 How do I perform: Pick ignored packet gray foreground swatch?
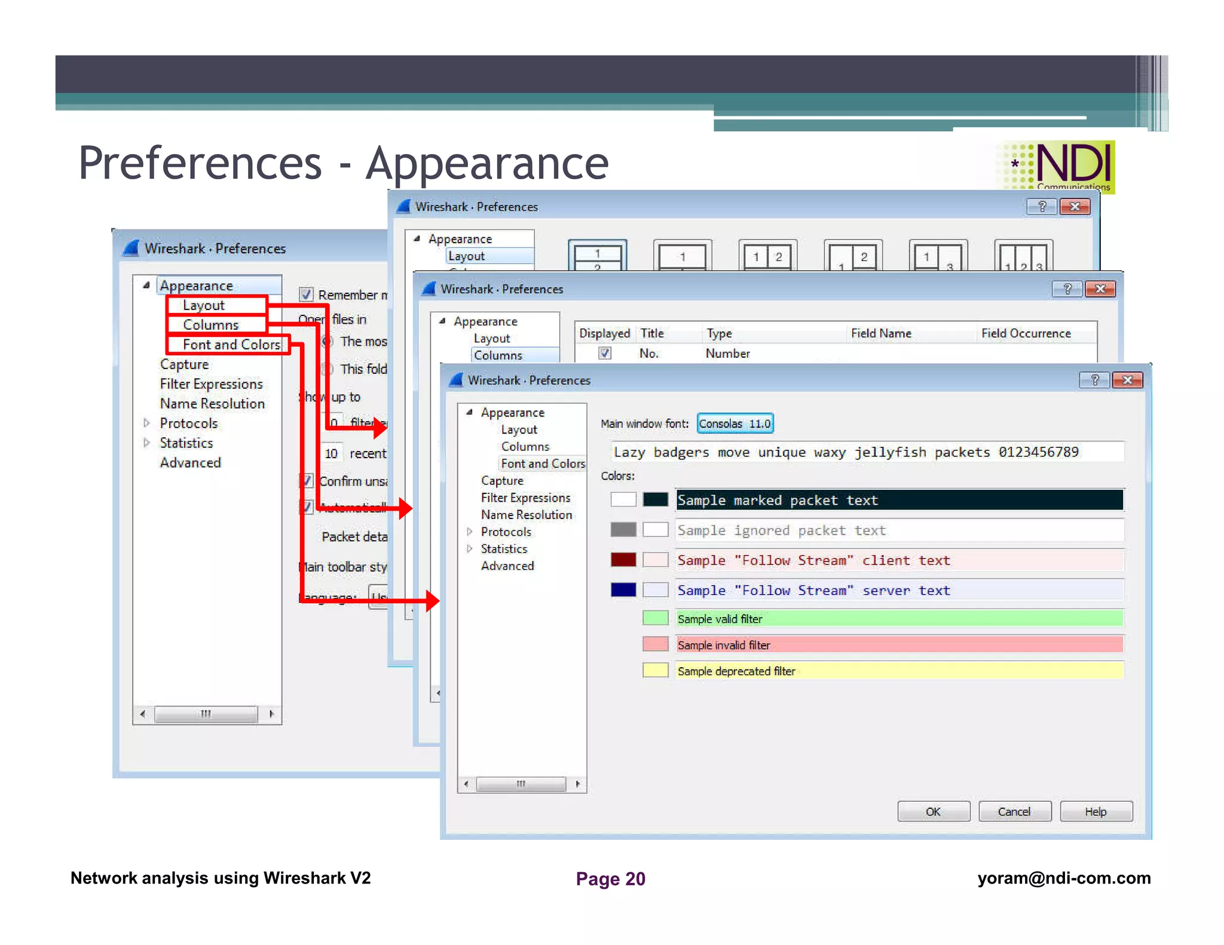coord(623,529)
